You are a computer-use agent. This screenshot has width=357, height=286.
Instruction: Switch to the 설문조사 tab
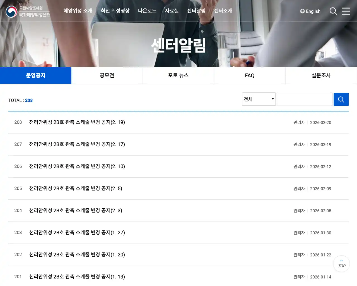(x=321, y=75)
